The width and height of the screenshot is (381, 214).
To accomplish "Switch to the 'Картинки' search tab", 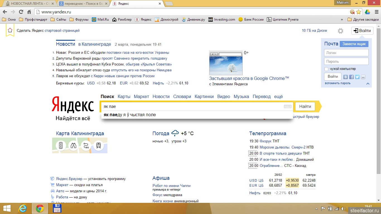I will point(204,96).
